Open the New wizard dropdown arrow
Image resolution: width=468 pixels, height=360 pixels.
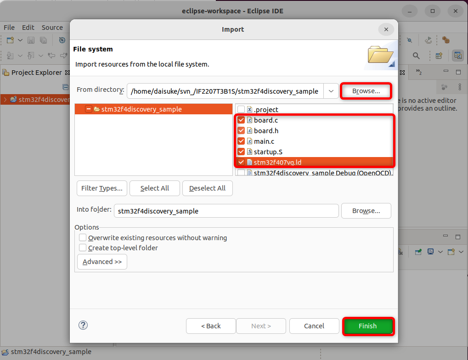pos(20,40)
